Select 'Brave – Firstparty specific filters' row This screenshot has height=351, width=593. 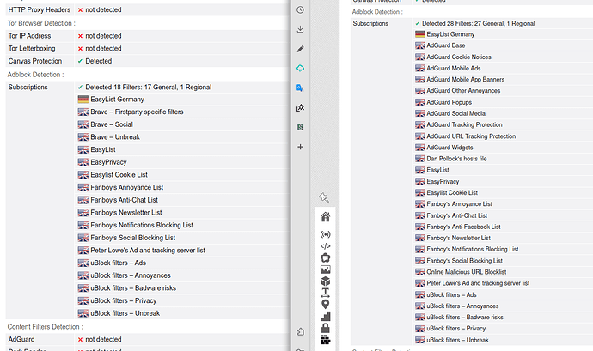pos(137,112)
